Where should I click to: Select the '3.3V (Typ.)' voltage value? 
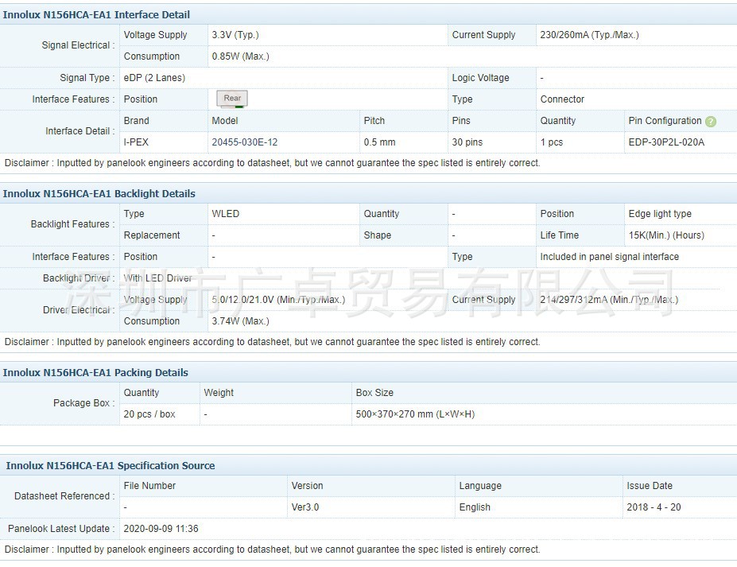235,35
